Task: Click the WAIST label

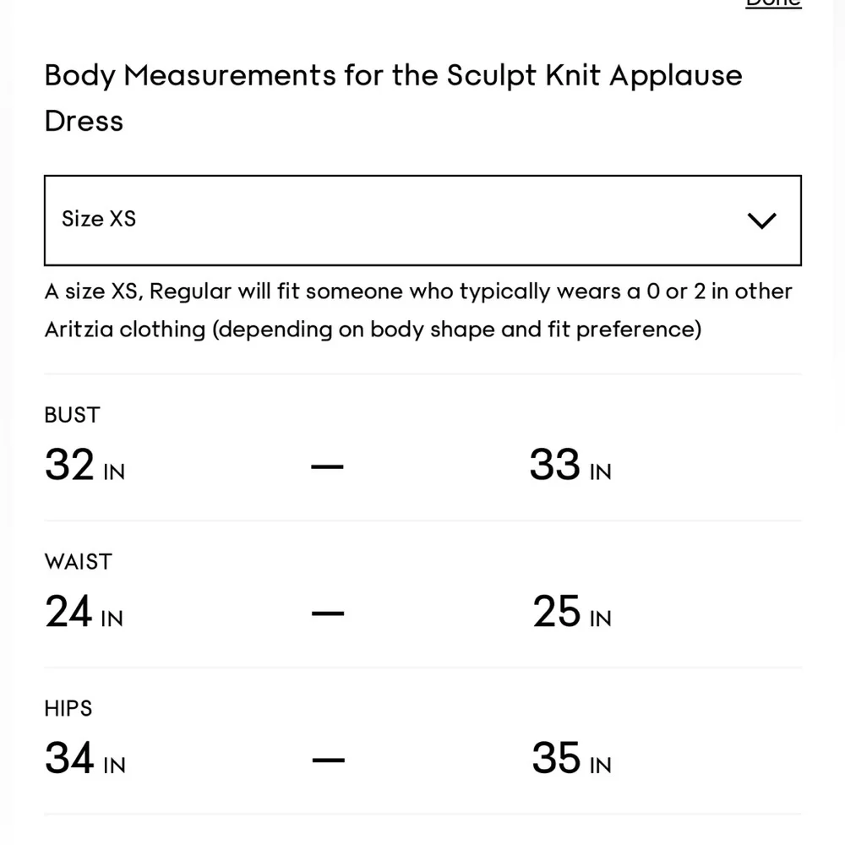Action: point(78,562)
